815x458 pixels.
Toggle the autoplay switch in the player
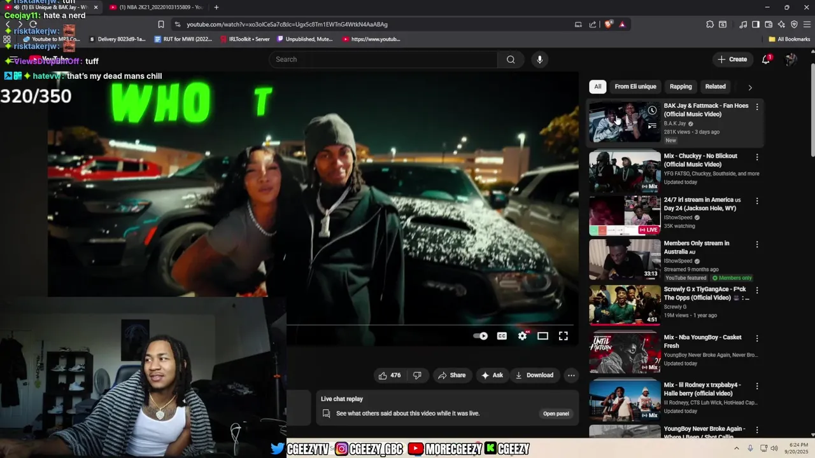click(481, 336)
